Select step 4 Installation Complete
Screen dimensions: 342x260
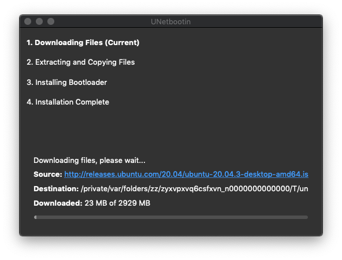click(68, 102)
